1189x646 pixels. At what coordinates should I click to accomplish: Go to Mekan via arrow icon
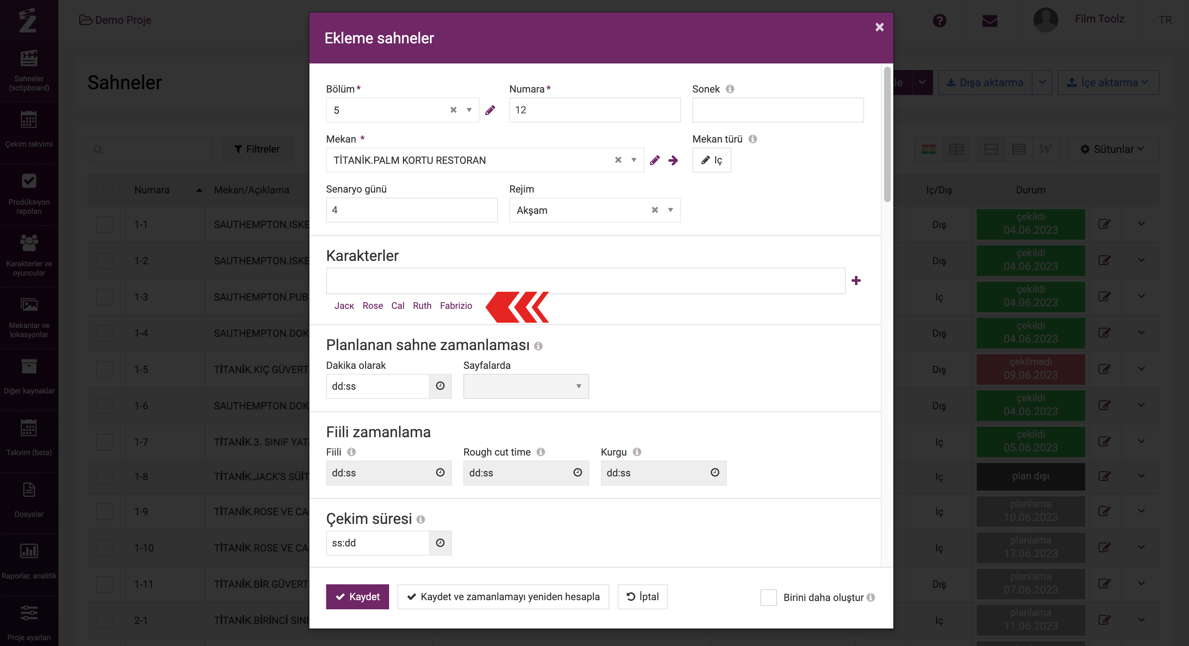673,160
